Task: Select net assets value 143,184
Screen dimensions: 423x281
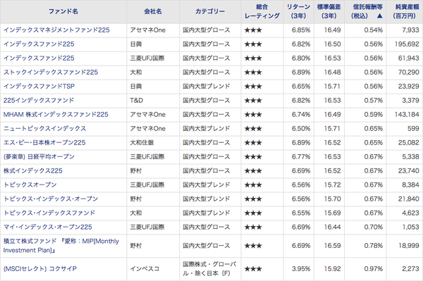Action: point(407,115)
